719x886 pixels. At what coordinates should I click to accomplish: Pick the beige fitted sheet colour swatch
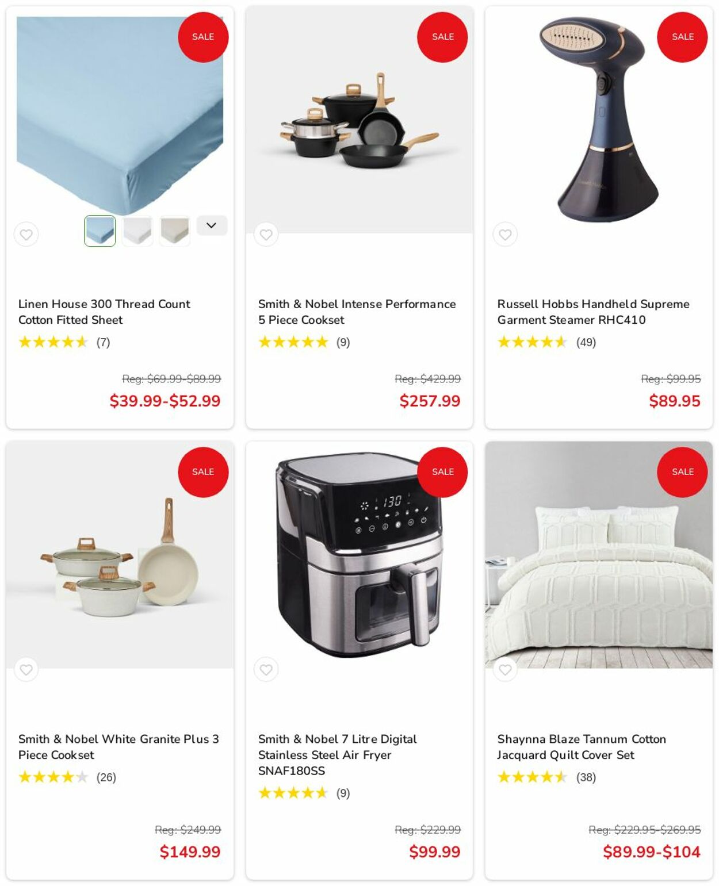tap(175, 231)
